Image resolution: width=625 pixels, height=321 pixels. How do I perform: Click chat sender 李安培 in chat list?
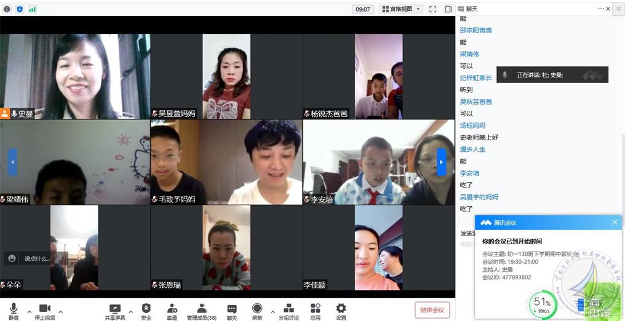tap(469, 173)
